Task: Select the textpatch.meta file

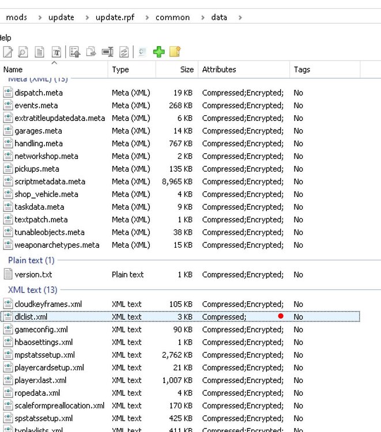Action: tap(41, 219)
